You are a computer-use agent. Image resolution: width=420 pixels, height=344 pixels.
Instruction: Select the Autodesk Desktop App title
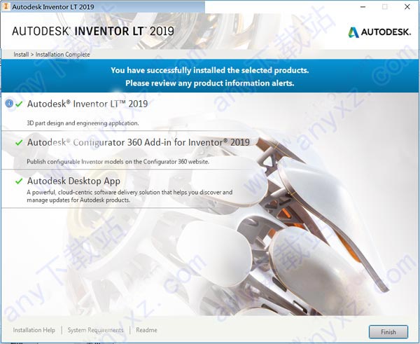[x=73, y=181]
